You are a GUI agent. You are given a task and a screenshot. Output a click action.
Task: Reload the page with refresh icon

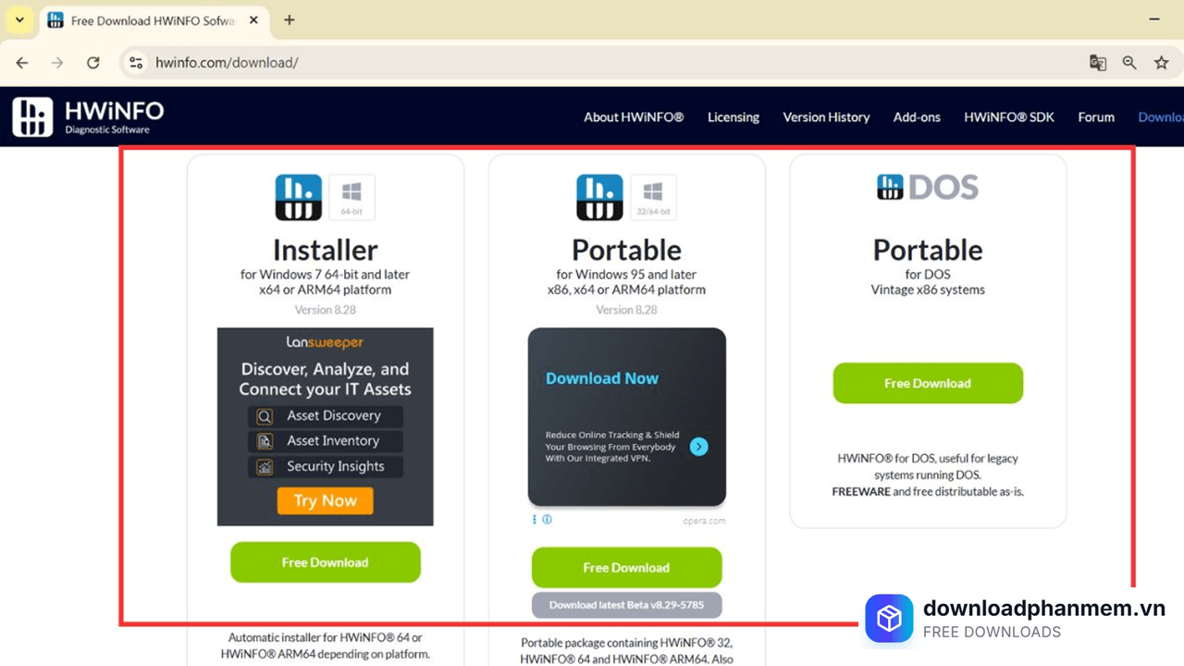92,63
